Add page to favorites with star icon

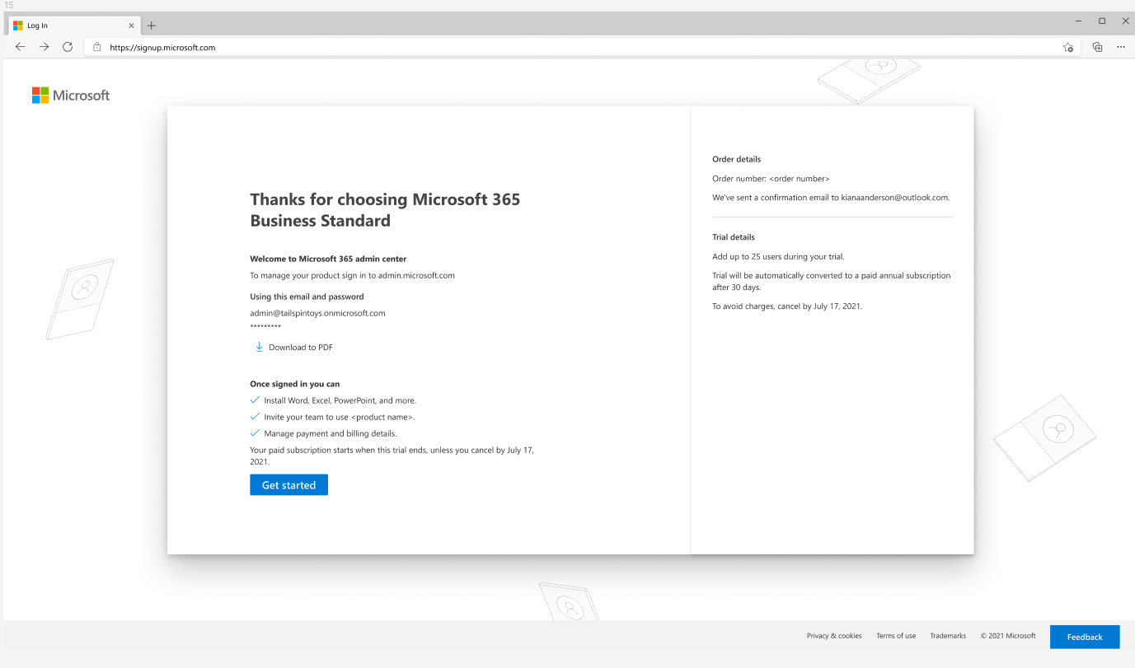1068,47
